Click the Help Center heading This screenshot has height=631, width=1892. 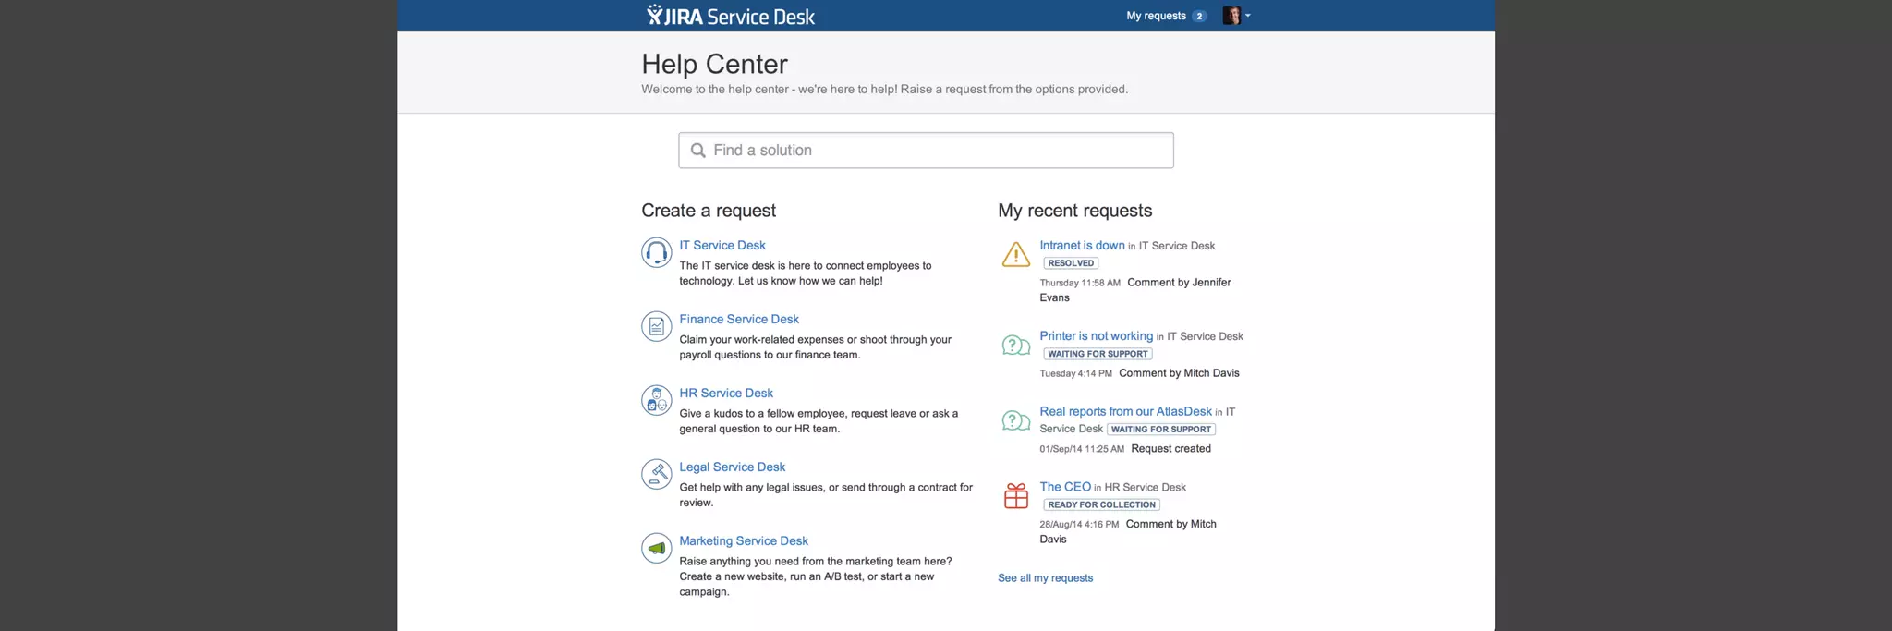[x=714, y=64]
